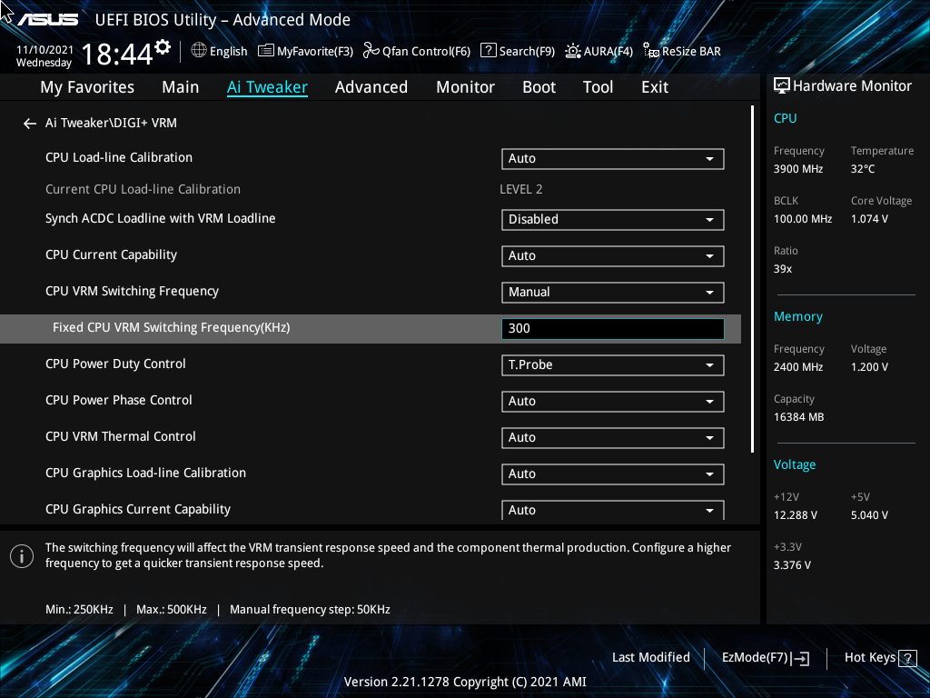Screen dimensions: 930x698
Task: Switch to the Main tab
Action: pyautogui.click(x=181, y=87)
